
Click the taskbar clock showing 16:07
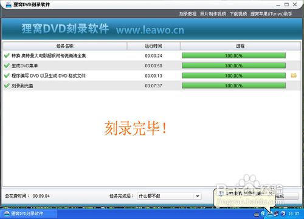pos(294,214)
